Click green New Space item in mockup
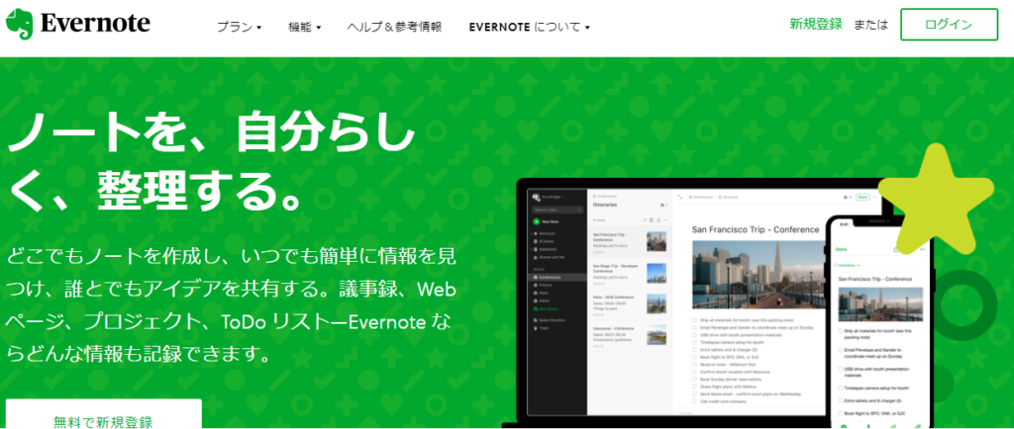 point(546,309)
